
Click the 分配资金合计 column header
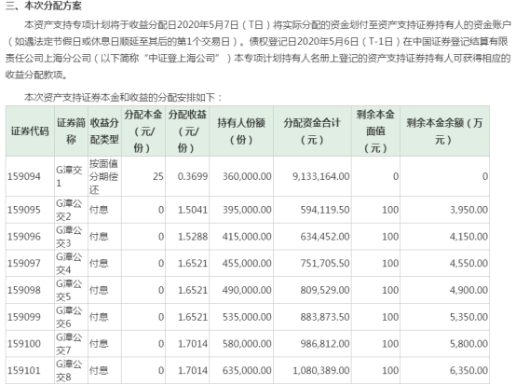tap(312, 131)
